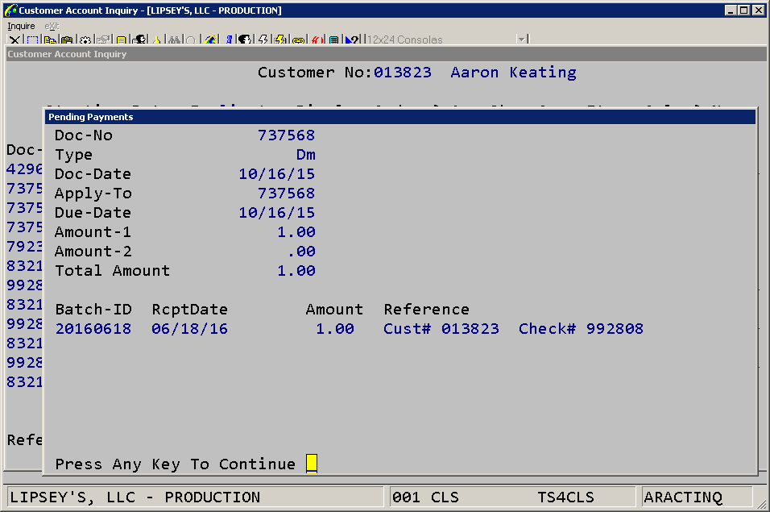Click the Customer No value 013823 at top

tap(402, 73)
